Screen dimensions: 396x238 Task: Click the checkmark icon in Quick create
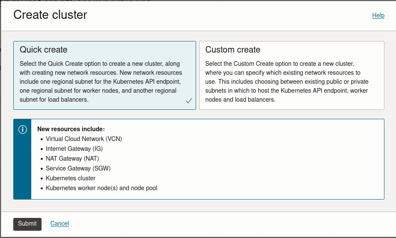coord(189,101)
